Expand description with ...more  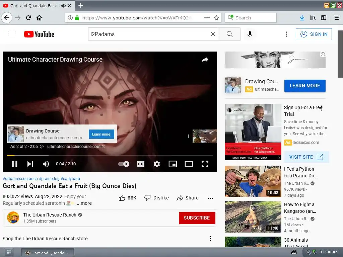84,203
